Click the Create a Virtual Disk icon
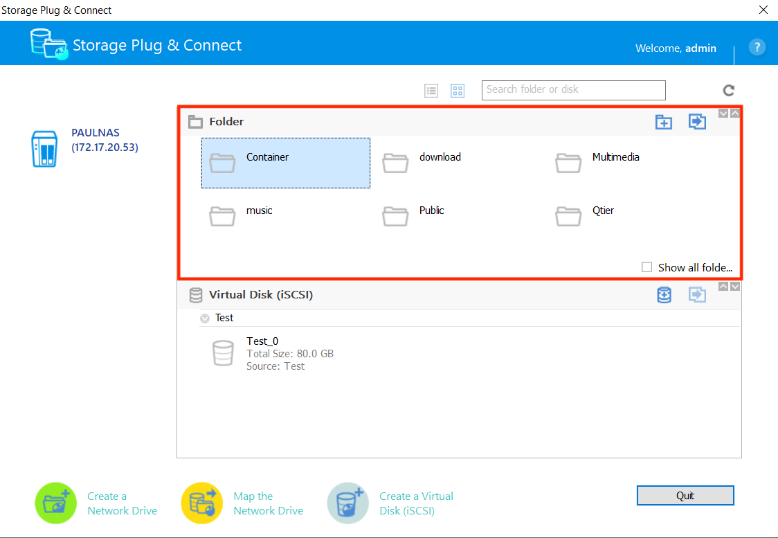Viewport: 778px width, 538px height. point(348,503)
